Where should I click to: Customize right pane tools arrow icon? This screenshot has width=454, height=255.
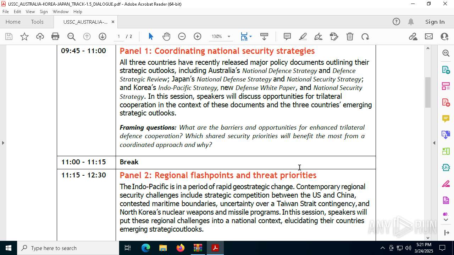click(x=446, y=233)
